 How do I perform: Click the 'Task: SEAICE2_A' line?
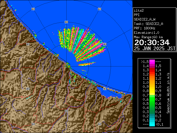(x=149, y=24)
